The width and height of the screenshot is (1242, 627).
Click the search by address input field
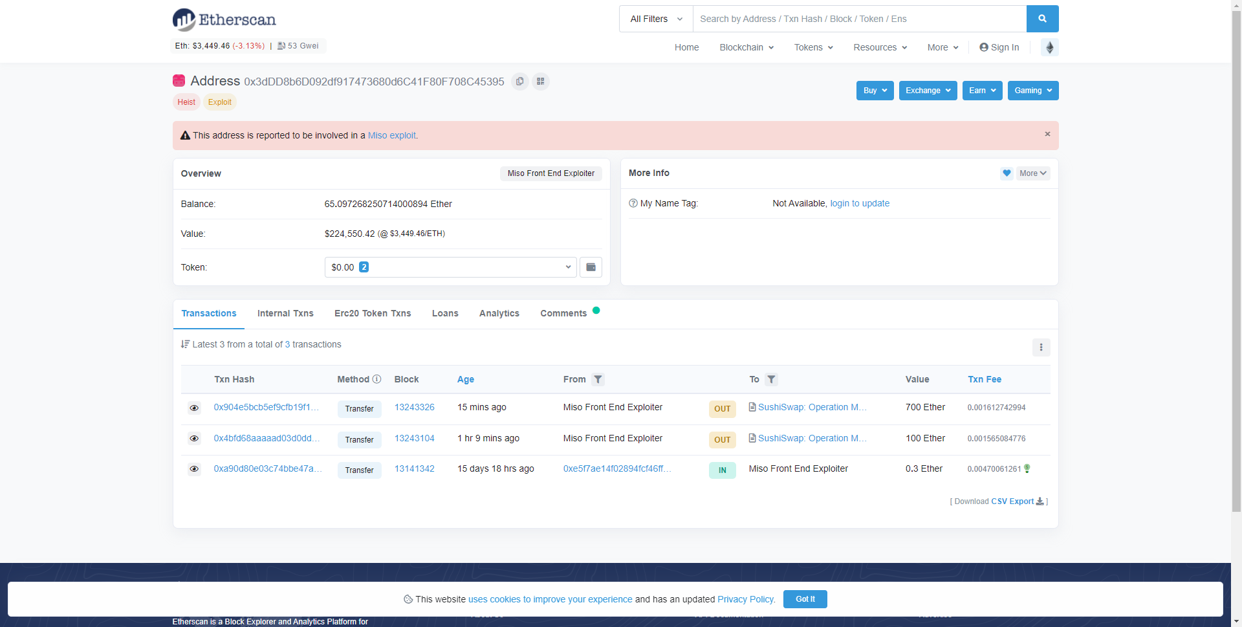tap(859, 19)
